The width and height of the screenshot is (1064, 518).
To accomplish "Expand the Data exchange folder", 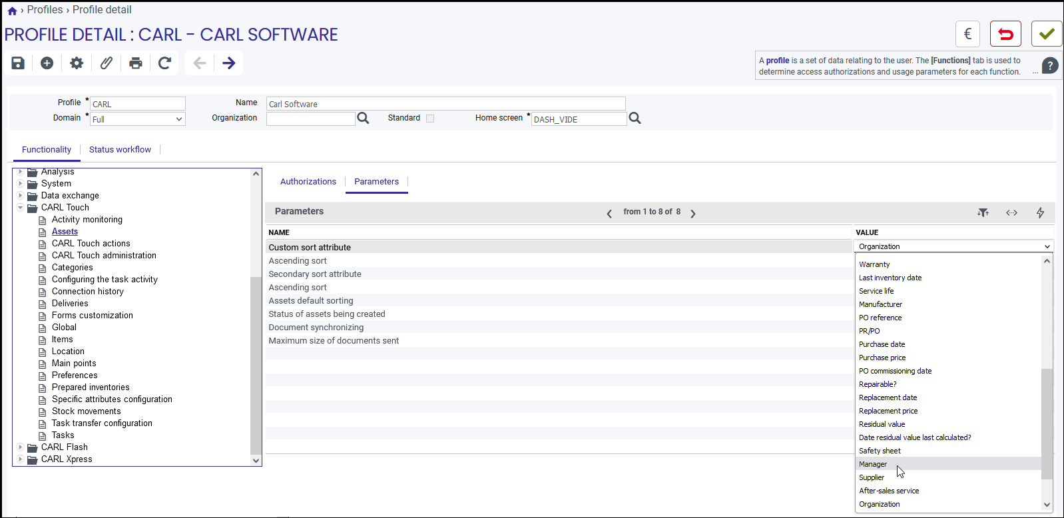I will [20, 196].
